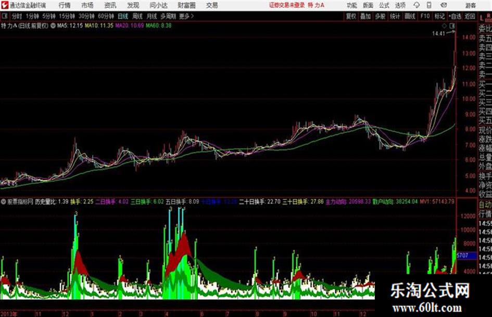Click the 标记 mark button

coord(439,16)
